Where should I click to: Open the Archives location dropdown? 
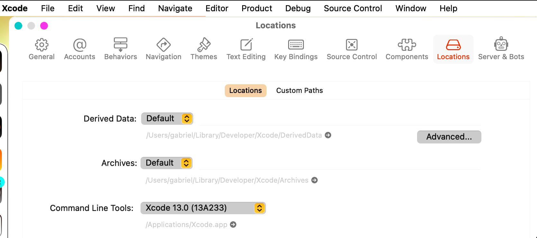pyautogui.click(x=166, y=163)
